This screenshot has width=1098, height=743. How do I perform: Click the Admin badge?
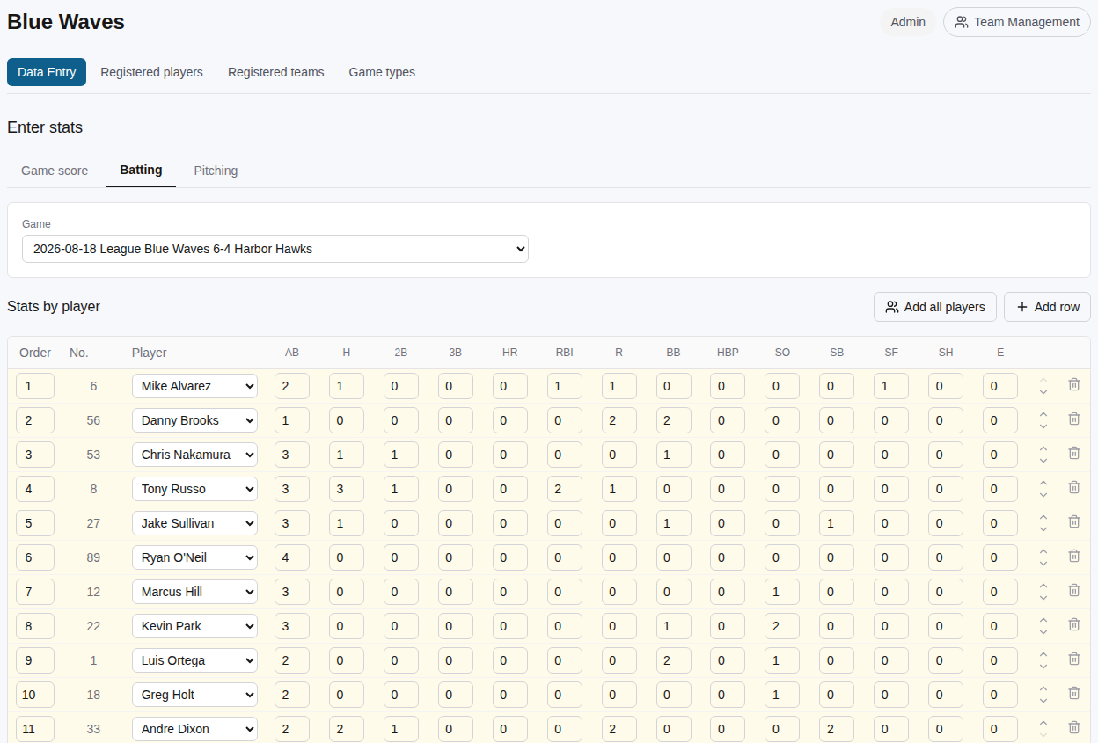908,22
